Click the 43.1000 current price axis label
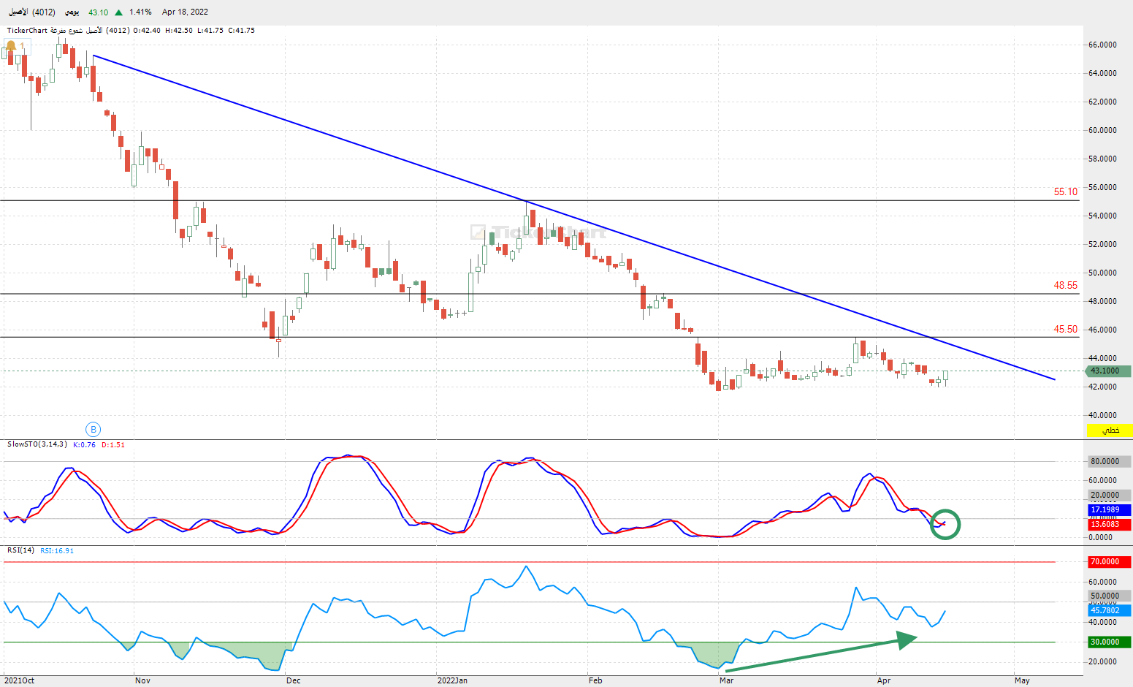The width and height of the screenshot is (1133, 687). pyautogui.click(x=1110, y=371)
